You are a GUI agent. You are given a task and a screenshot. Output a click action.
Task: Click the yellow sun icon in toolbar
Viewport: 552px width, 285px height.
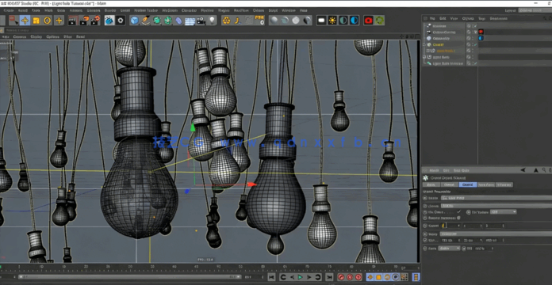332,21
